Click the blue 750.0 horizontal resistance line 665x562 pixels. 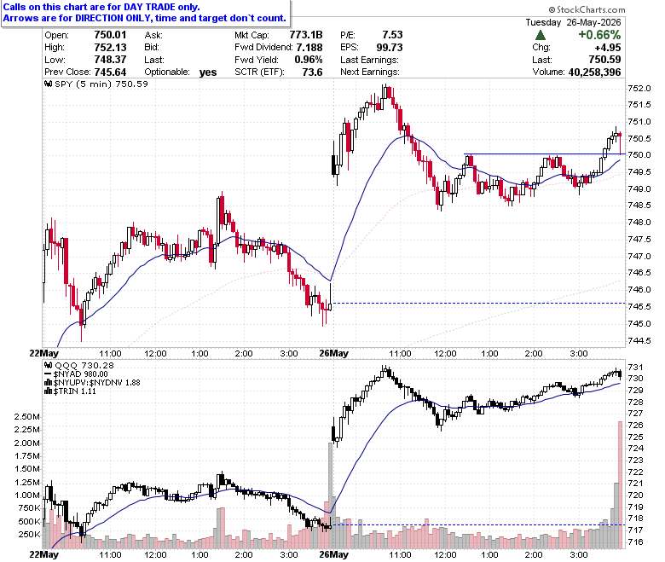(x=544, y=154)
